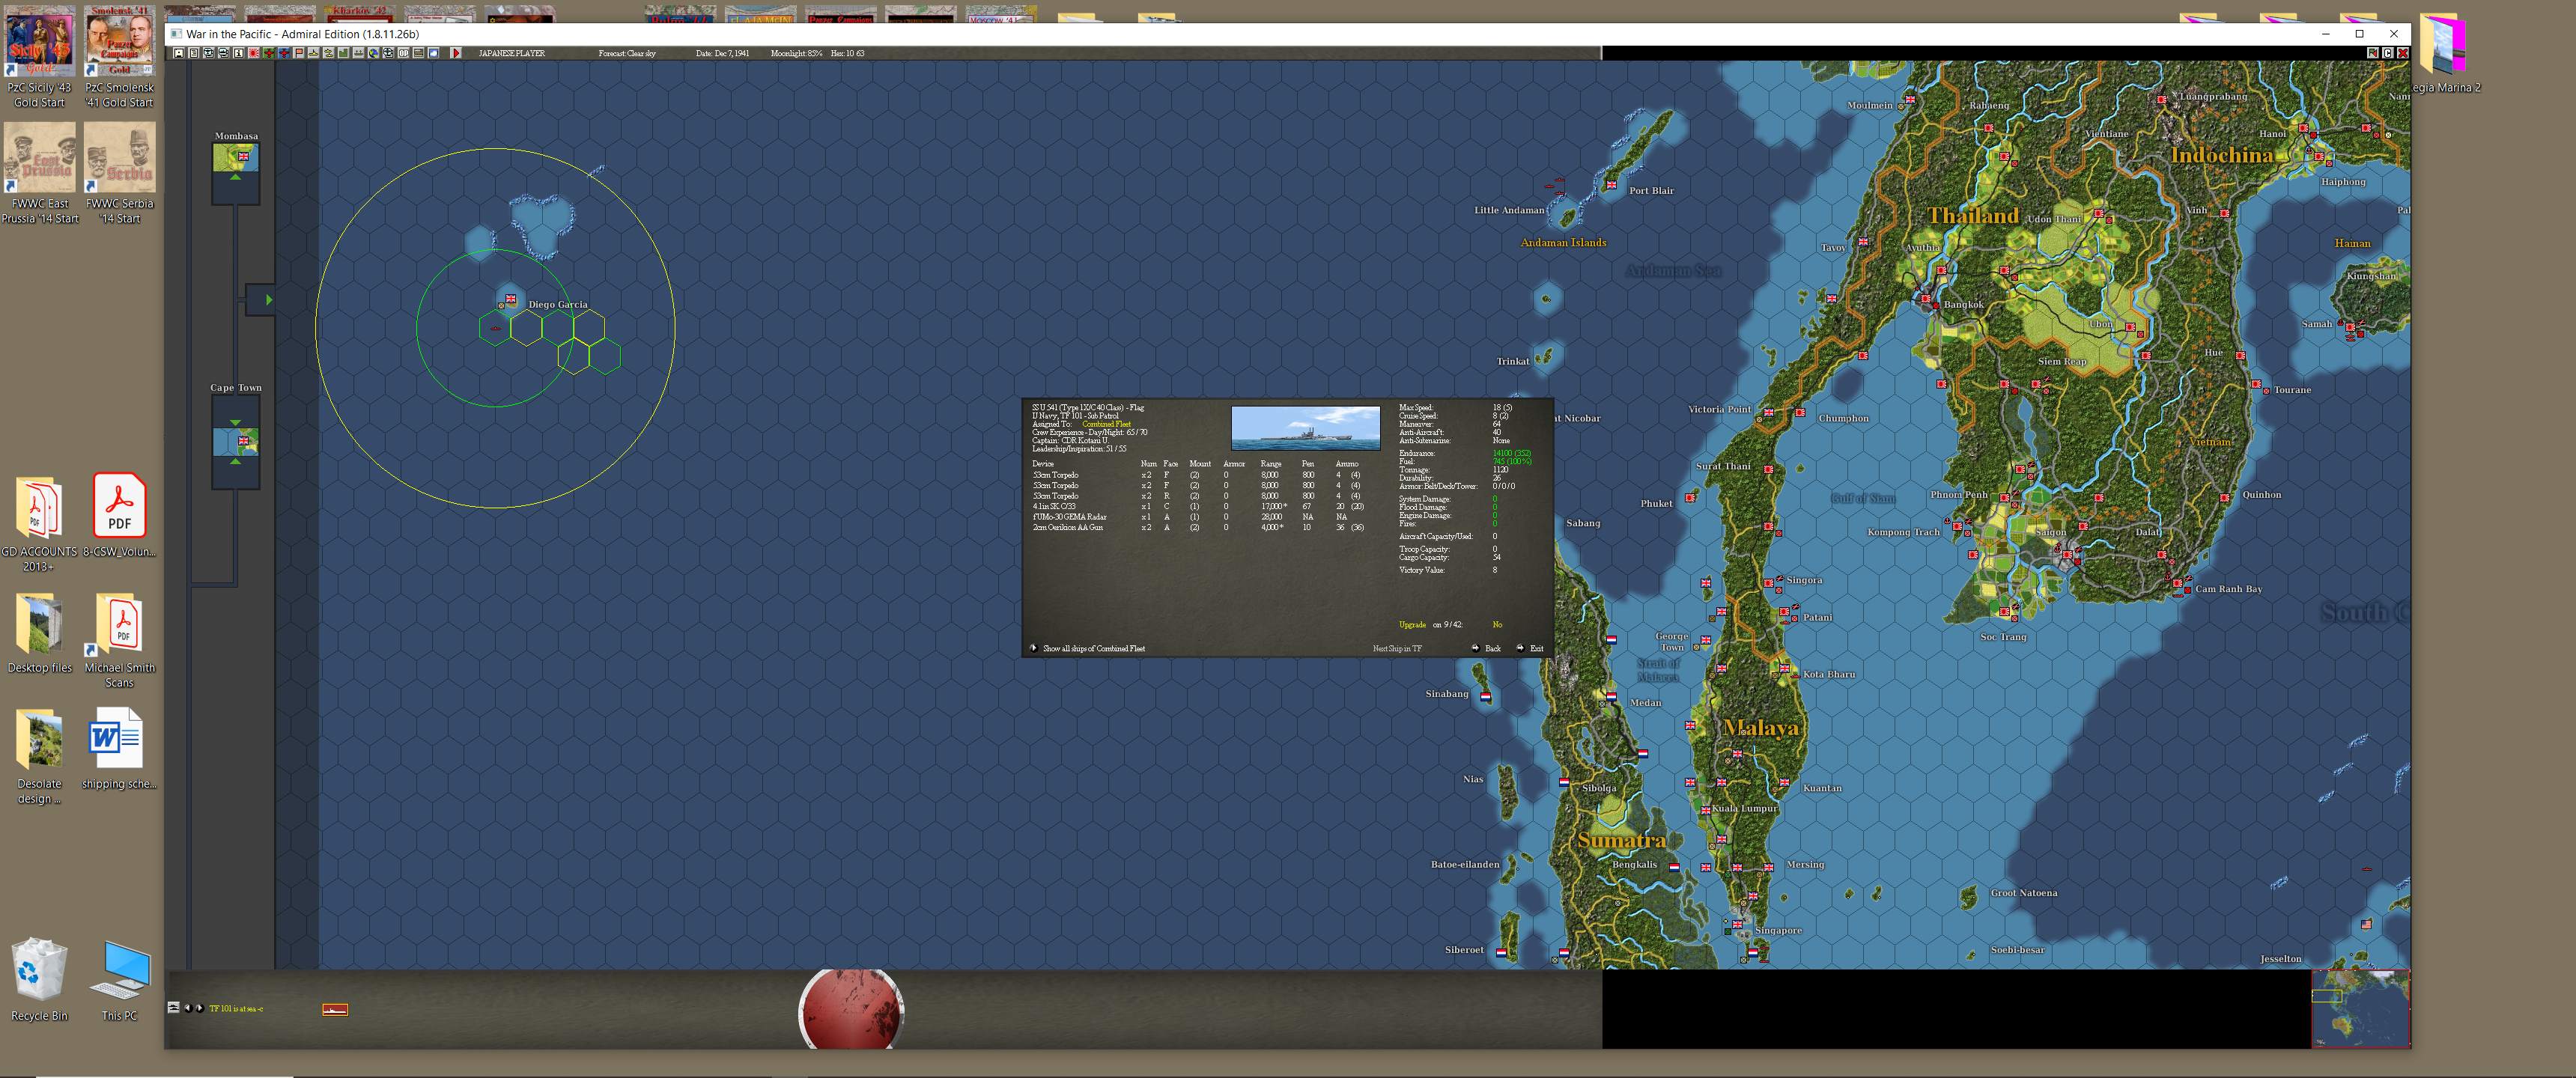Click the Singapore label on the map
2576x1078 pixels.
[x=1778, y=930]
